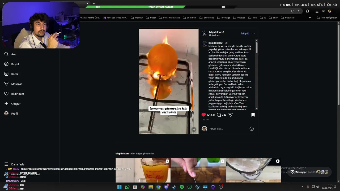Open the knife cutting reel thumbnail
340x191 pixels.
pyautogui.click(x=198, y=170)
